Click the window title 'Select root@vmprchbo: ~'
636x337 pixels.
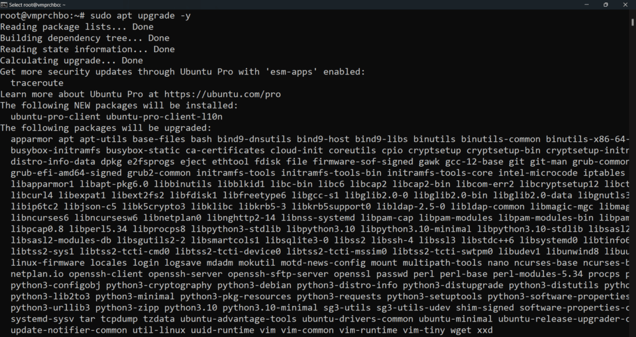coord(37,5)
